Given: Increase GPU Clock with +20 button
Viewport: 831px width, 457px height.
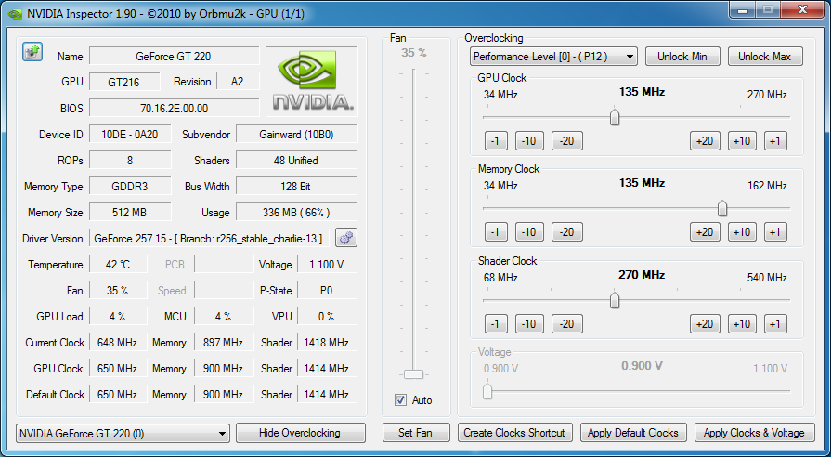Looking at the screenshot, I should (703, 141).
